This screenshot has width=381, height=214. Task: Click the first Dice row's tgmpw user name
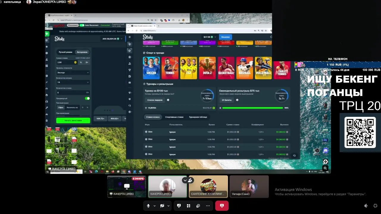(173, 132)
